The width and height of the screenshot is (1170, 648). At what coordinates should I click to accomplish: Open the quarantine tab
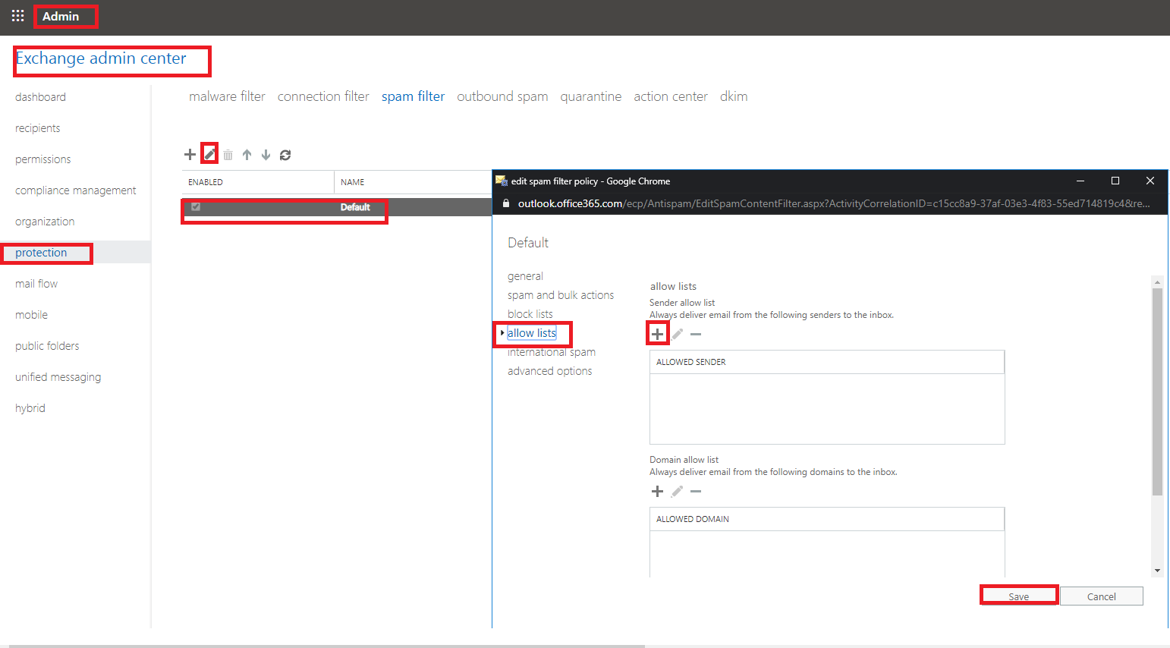(591, 96)
